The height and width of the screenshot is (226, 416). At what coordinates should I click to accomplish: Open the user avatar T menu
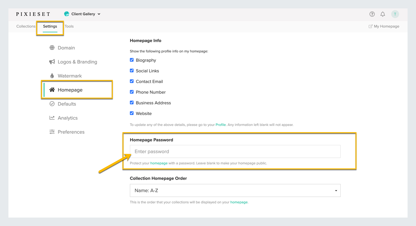pos(395,14)
